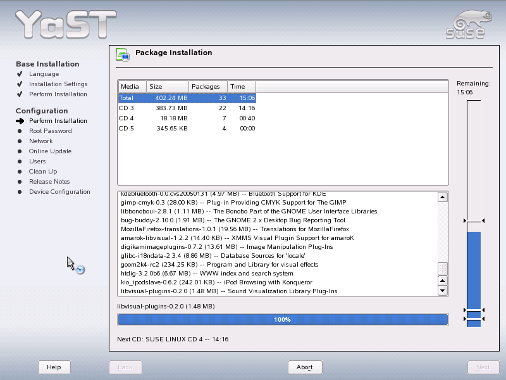The image size is (506, 380).
Task: Click the scroll-down arrow of the package list
Action: [x=442, y=291]
